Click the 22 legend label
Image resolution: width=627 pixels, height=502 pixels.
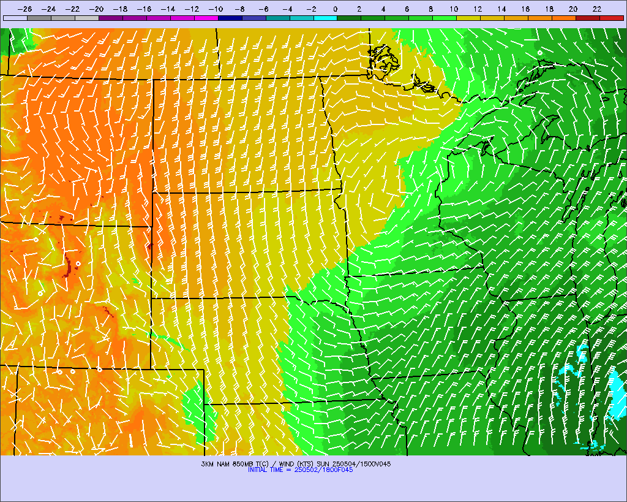[x=597, y=9]
